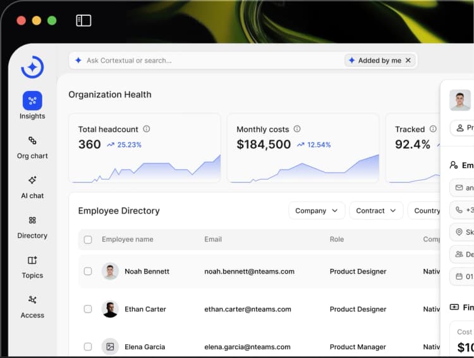The width and height of the screenshot is (474, 358).
Task: Open Topics from sidebar
Action: (x=32, y=268)
